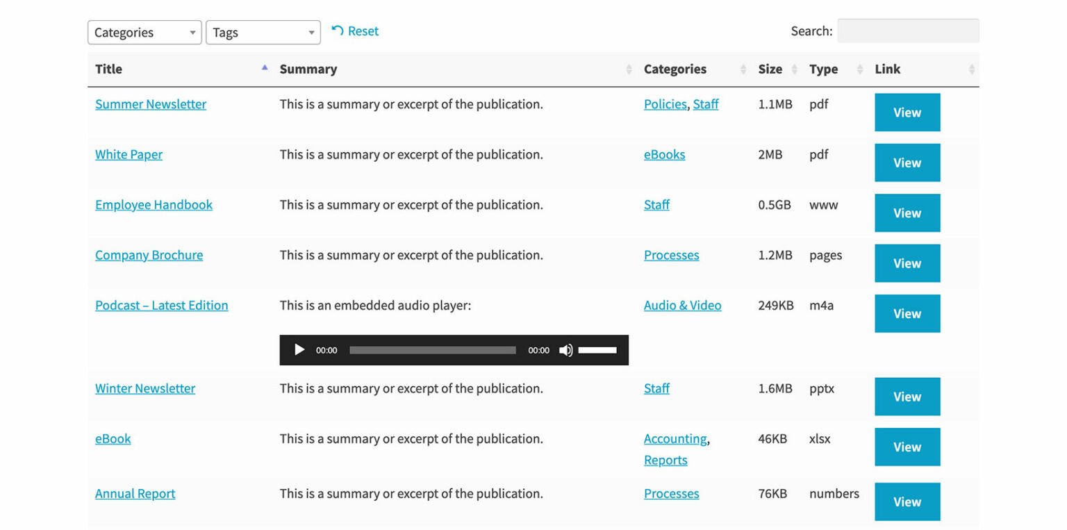1067x530 pixels.
Task: View the White Paper document
Action: [x=129, y=154]
